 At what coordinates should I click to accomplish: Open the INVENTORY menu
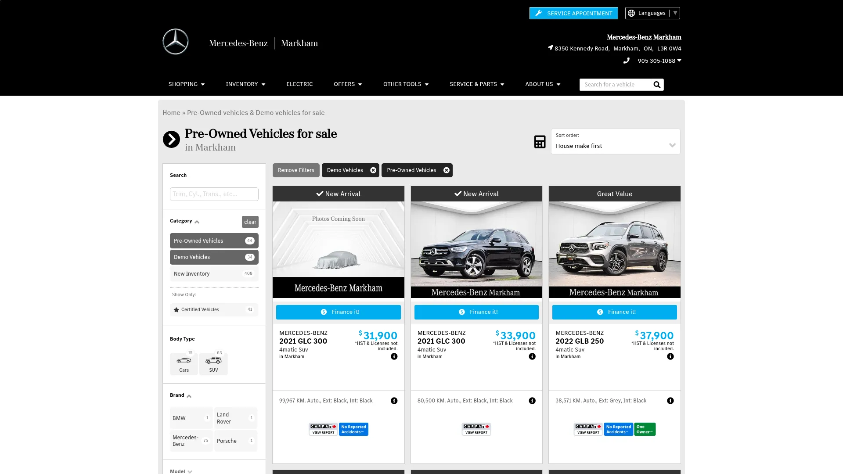point(245,84)
